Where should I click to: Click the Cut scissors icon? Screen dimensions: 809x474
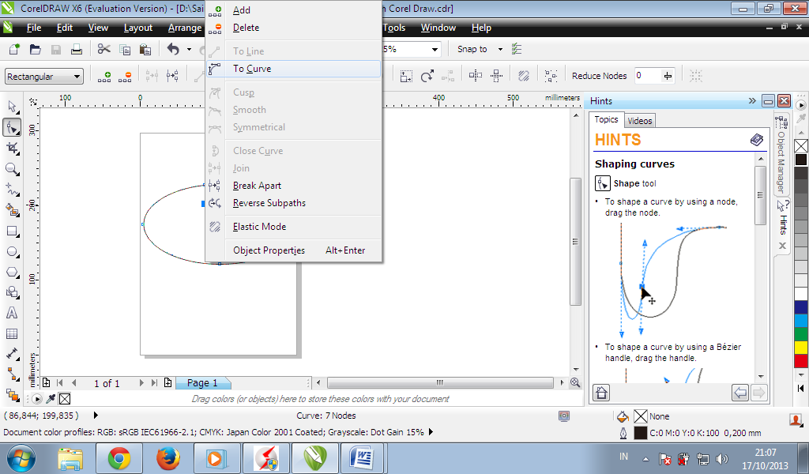click(x=104, y=49)
